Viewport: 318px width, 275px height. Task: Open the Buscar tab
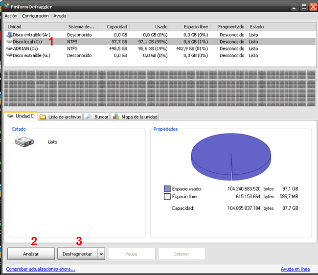coord(97,116)
